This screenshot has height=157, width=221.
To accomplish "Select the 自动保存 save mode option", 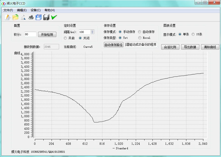I will coord(140,32).
